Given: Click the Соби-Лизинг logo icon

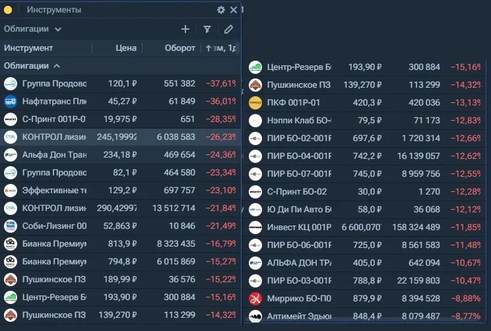Looking at the screenshot, I should (x=11, y=226).
